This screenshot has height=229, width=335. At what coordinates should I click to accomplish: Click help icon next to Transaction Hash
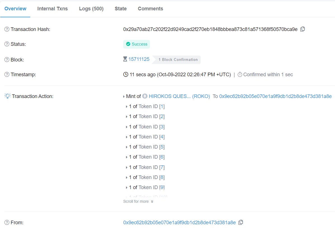[x=7, y=29]
